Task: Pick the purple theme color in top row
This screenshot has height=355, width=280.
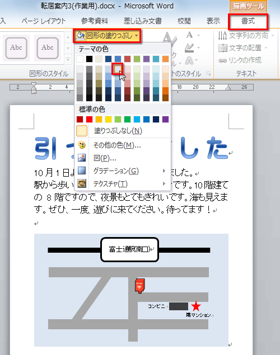Action: [x=147, y=59]
